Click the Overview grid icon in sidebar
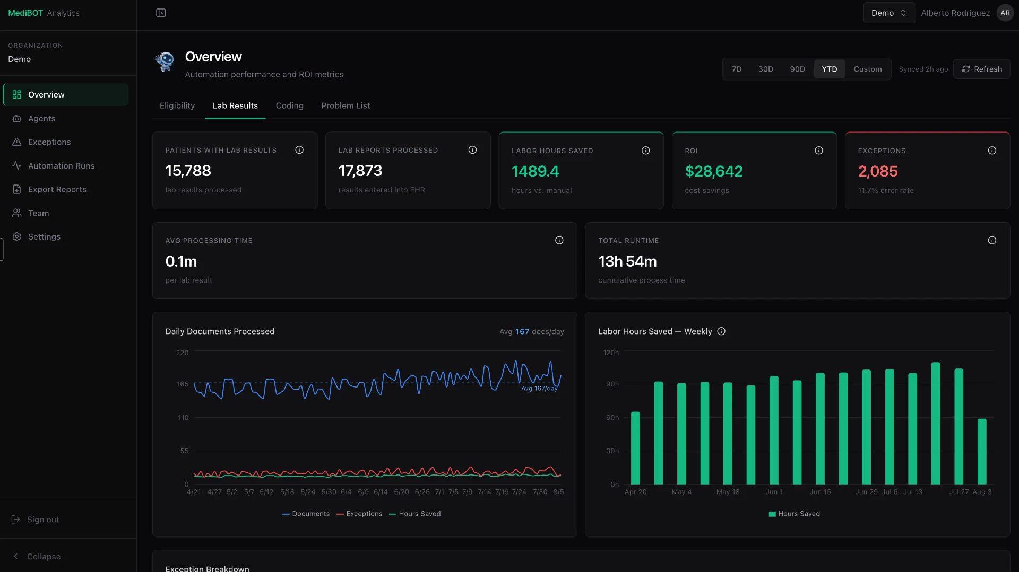This screenshot has width=1019, height=572. coord(17,95)
